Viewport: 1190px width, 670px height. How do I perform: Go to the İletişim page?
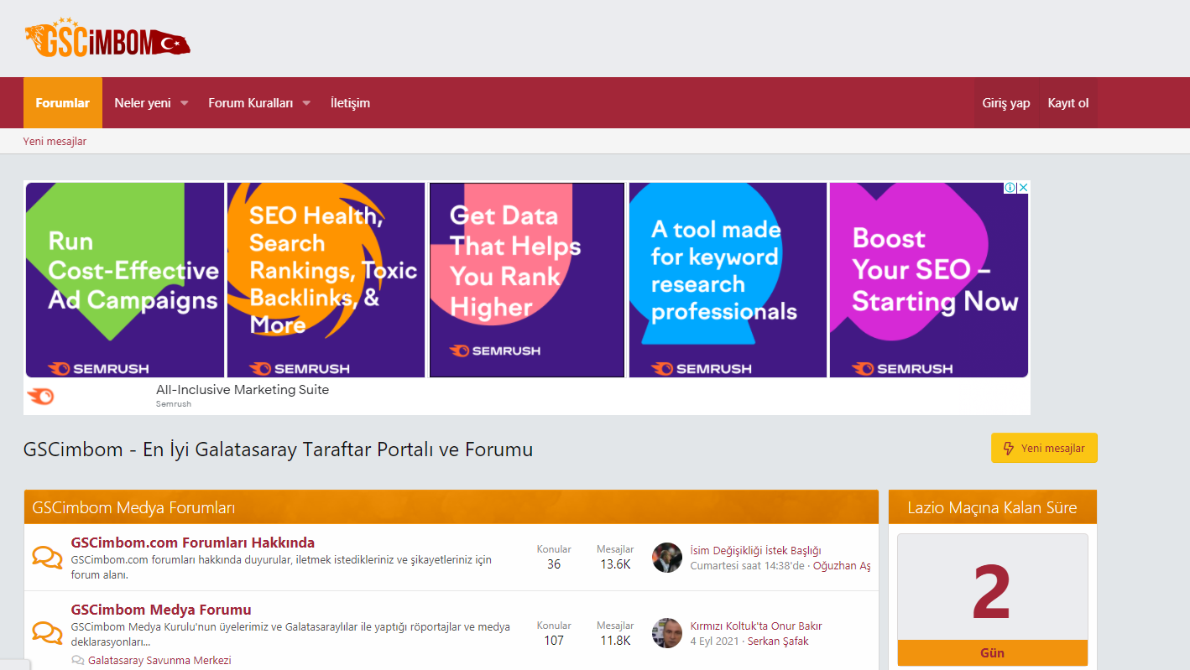(350, 103)
